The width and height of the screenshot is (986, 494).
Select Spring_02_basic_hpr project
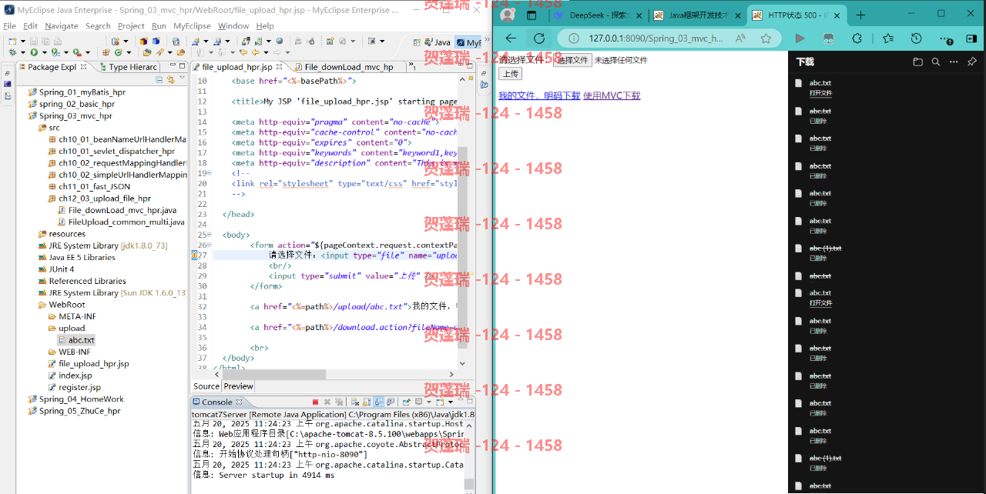click(71, 104)
